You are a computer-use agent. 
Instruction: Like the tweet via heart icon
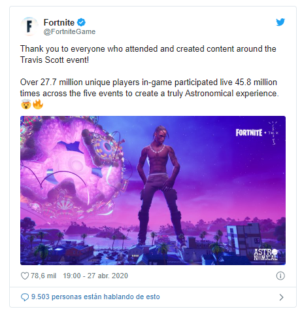point(25,276)
